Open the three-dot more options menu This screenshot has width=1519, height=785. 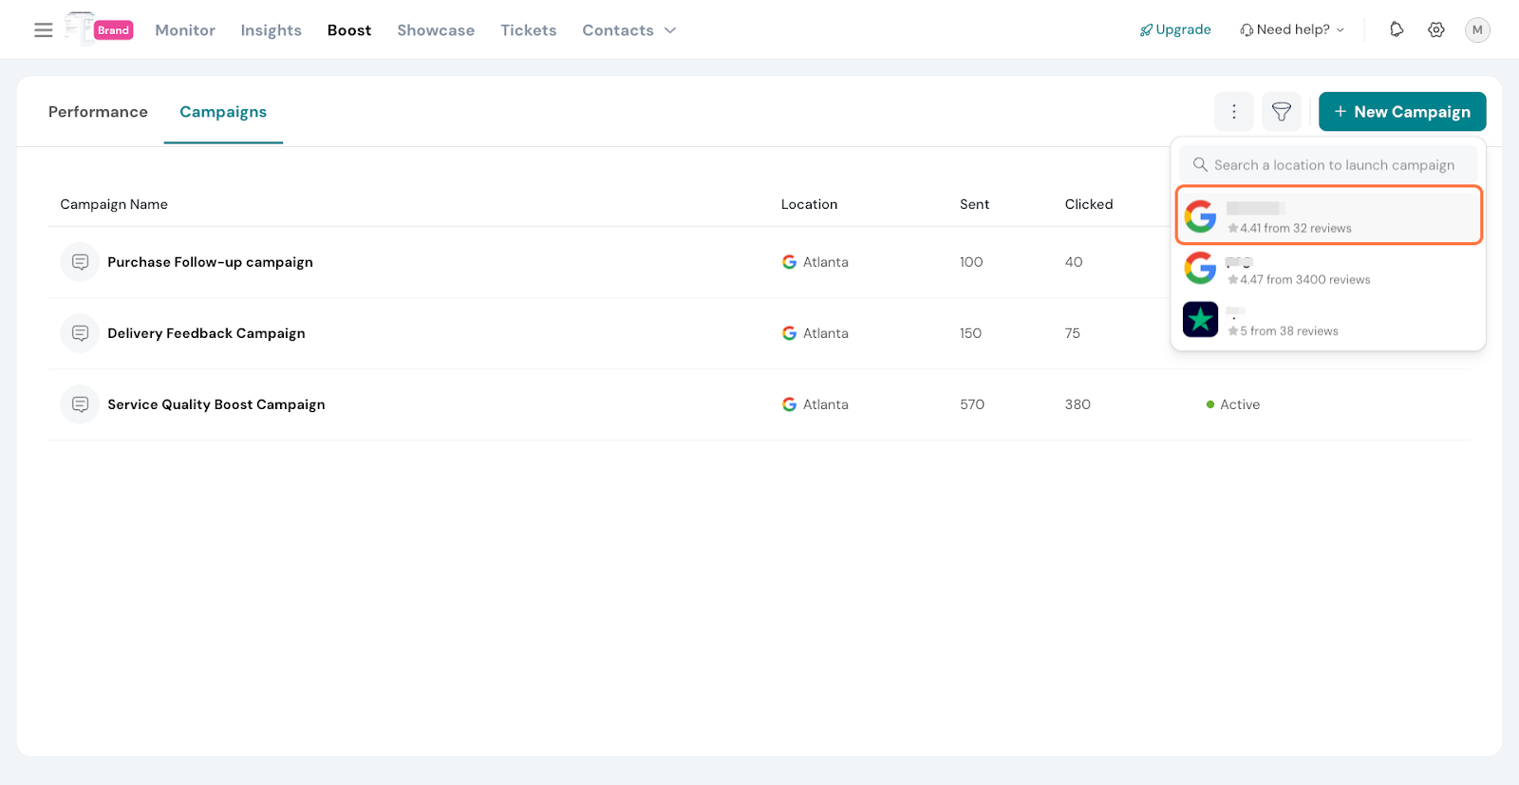pos(1233,112)
